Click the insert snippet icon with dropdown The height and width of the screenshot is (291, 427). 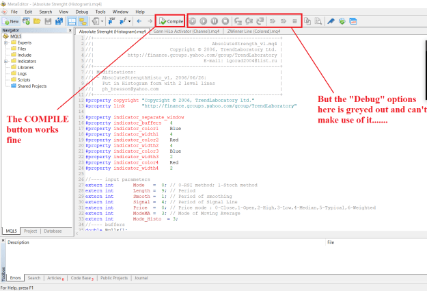tap(96, 21)
